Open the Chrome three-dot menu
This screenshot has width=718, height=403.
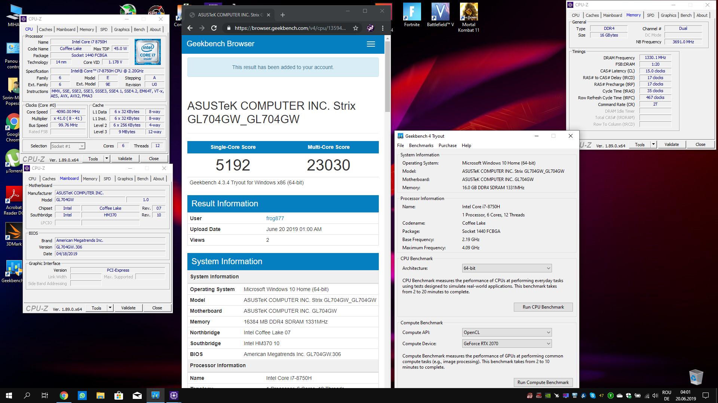click(383, 28)
